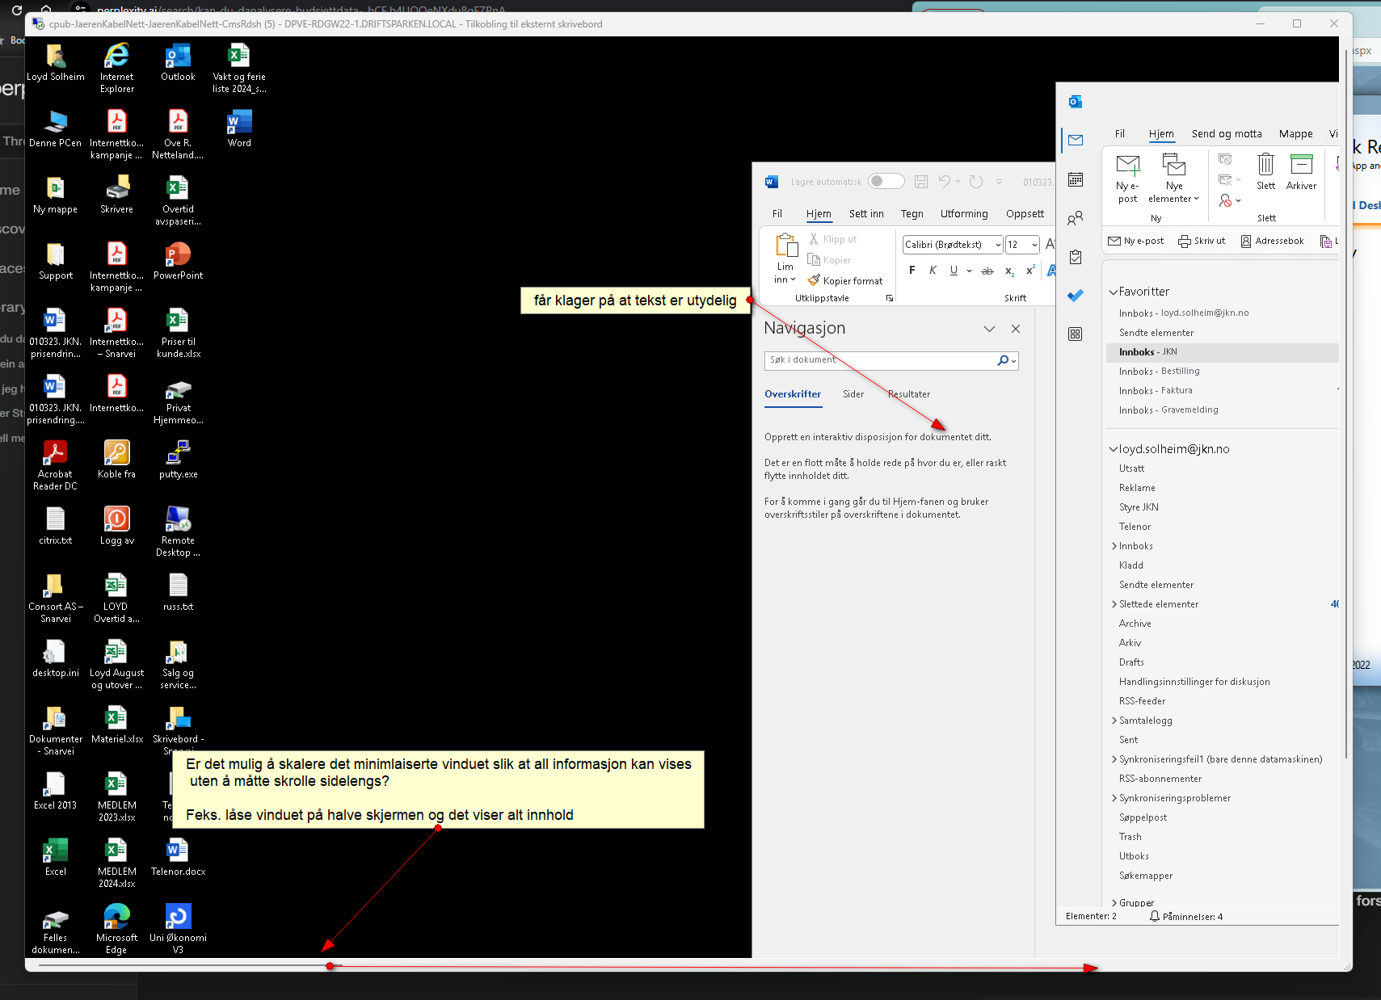This screenshot has height=1000, width=1381.
Task: Click the Slett trash can icon
Action: coord(1265,165)
